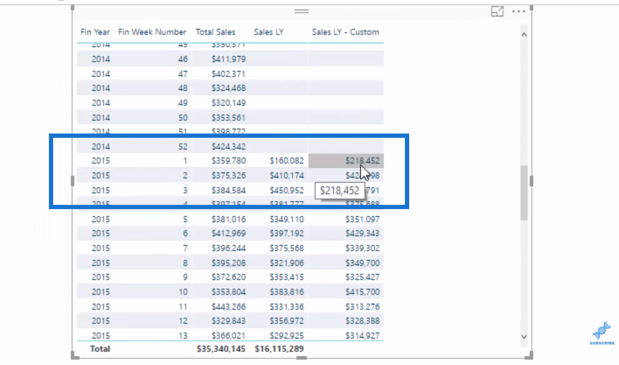Click Total Sales value $359,780

coord(229,161)
